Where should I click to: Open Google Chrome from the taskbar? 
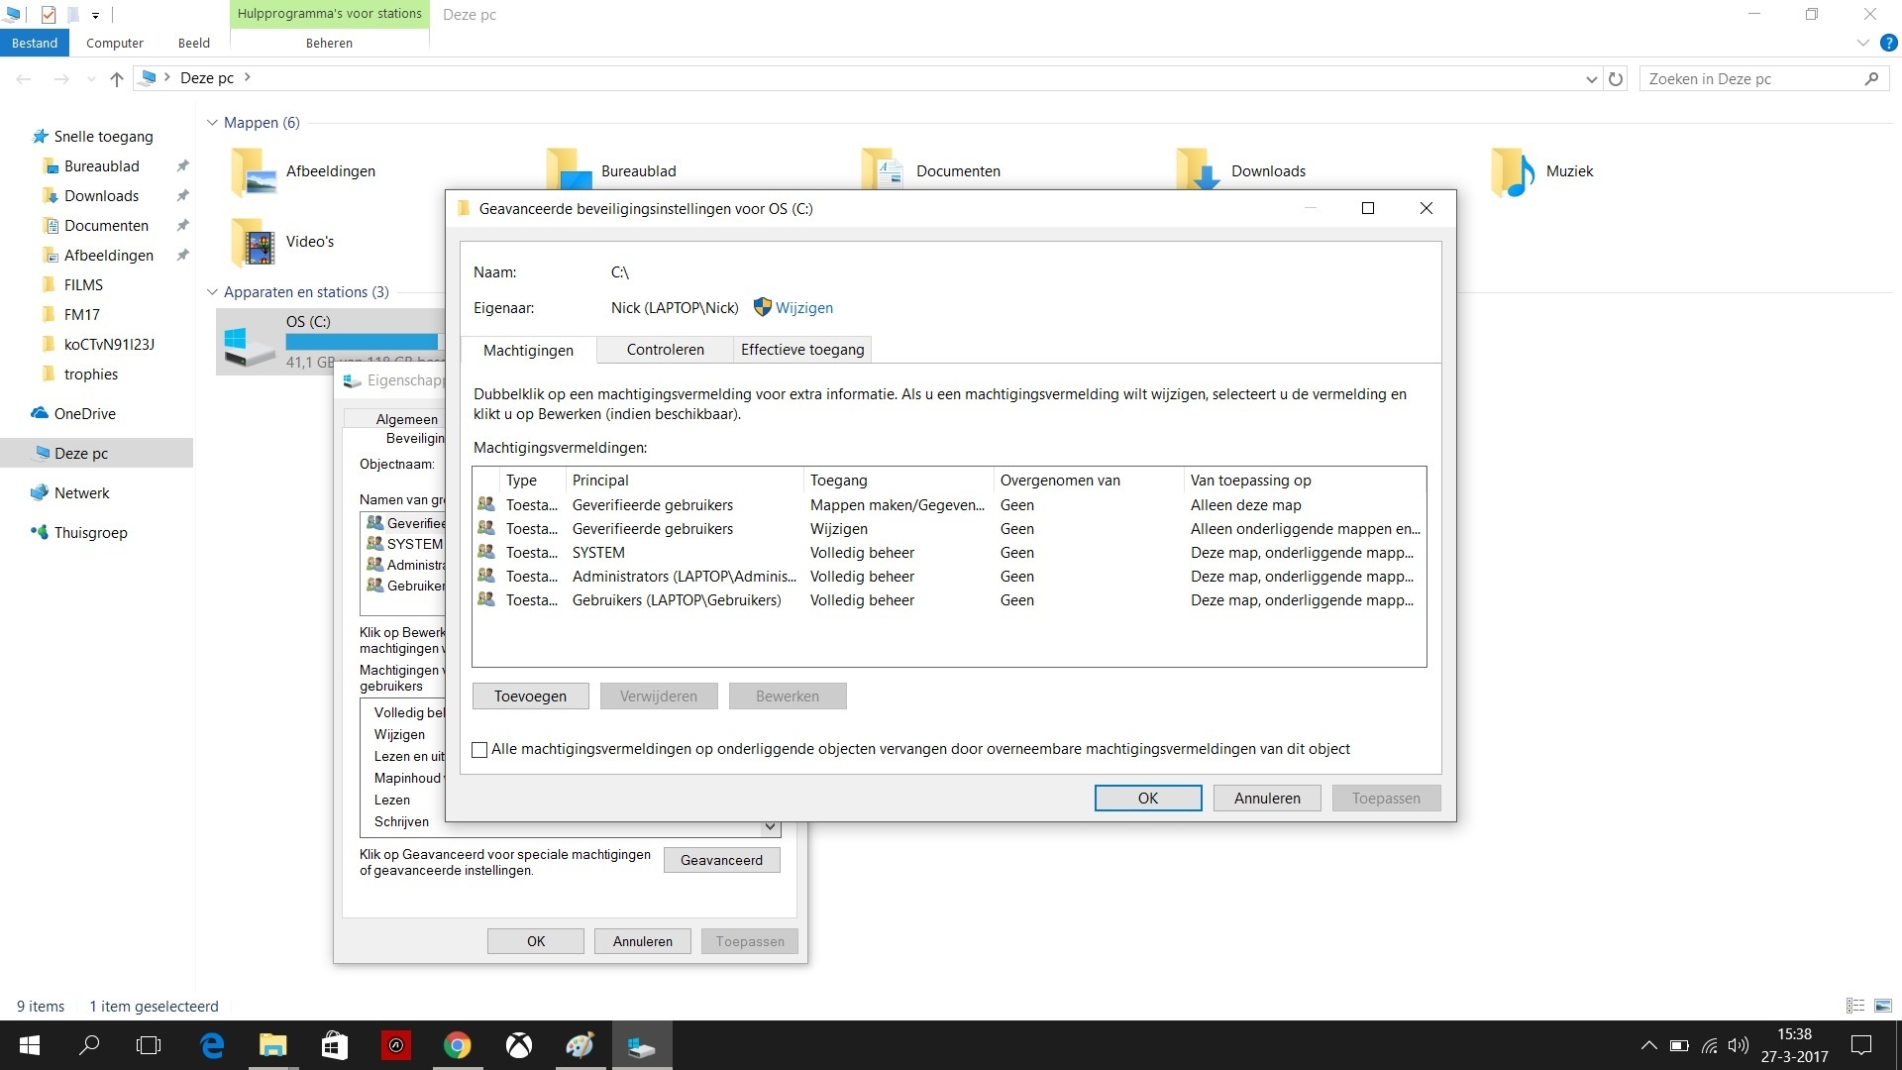[457, 1045]
